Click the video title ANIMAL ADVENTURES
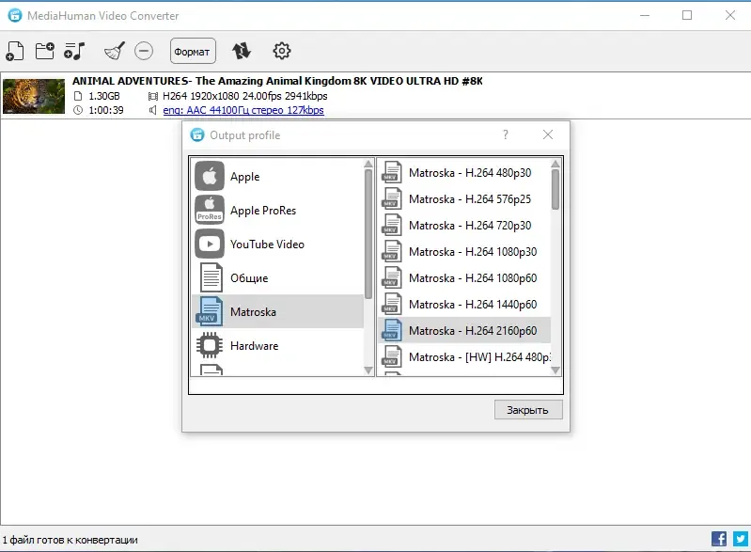Screen dimensions: 751x552 (277, 81)
